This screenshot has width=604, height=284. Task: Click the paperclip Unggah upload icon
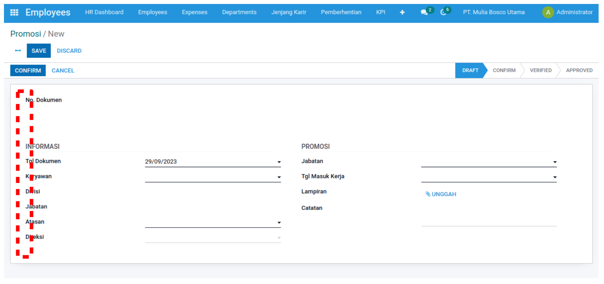coord(428,194)
